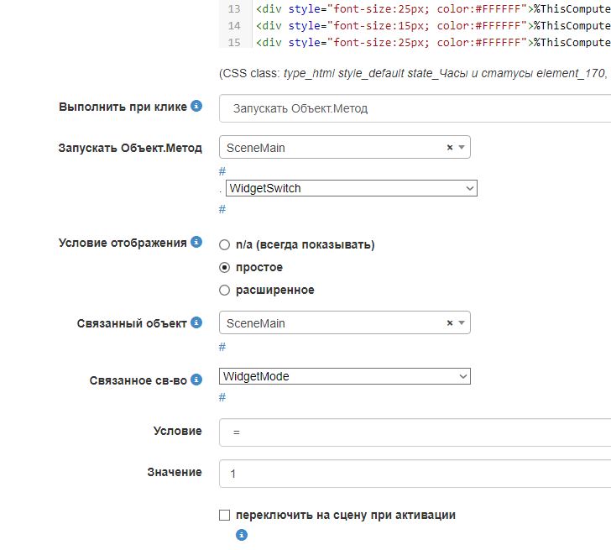
Task: Clear SceneMain in "Связанный объект" field
Action: (x=450, y=323)
